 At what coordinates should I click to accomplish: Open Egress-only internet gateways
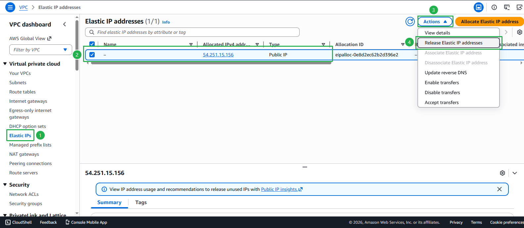coord(30,114)
